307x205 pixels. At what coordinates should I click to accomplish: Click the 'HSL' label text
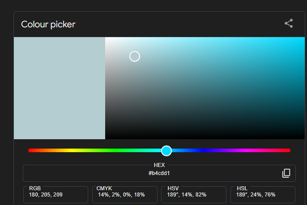tap(242, 188)
